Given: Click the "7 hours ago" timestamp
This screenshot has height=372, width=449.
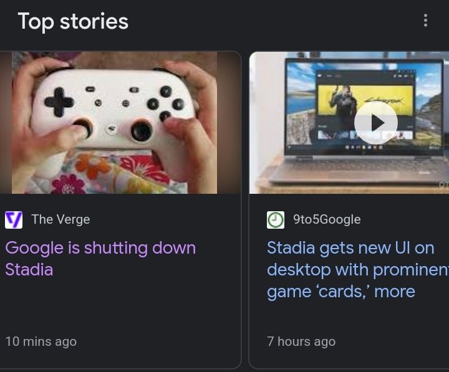Looking at the screenshot, I should click(301, 341).
